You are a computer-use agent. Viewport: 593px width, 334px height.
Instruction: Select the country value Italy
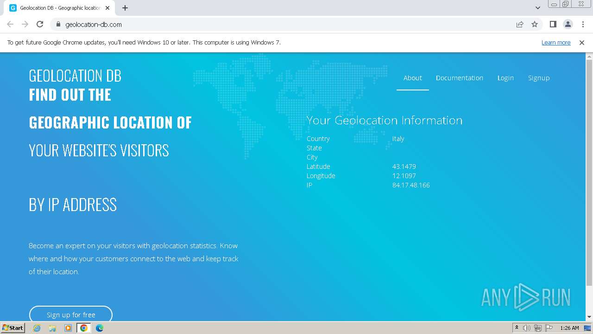(x=398, y=139)
